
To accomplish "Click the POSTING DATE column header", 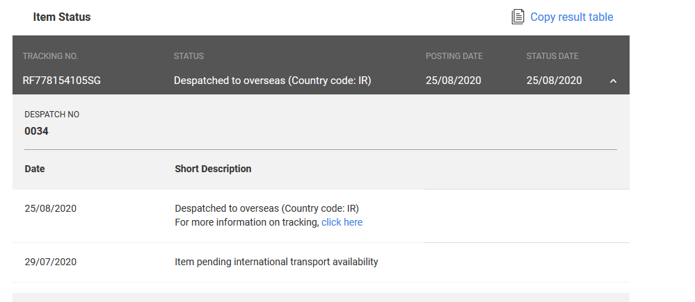I will click(x=454, y=56).
